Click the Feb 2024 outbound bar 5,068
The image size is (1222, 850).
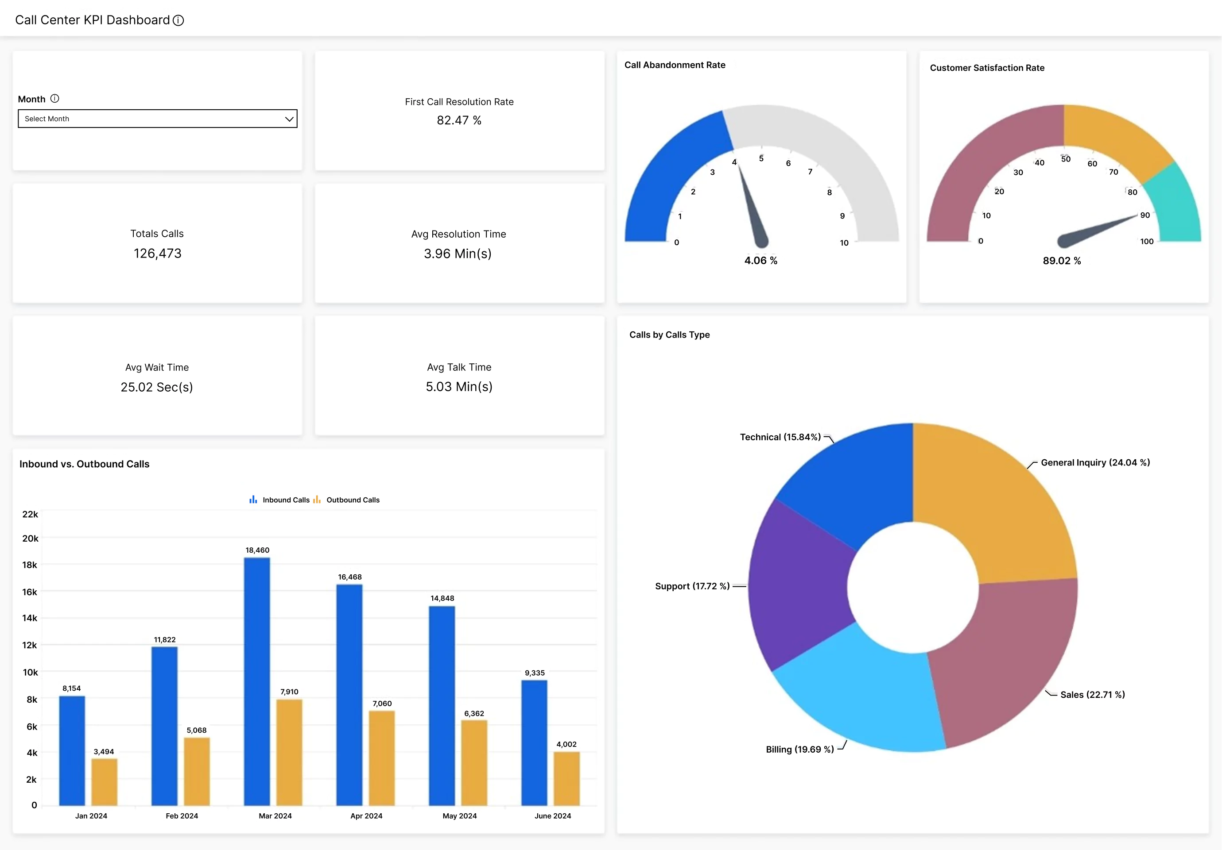pyautogui.click(x=197, y=771)
